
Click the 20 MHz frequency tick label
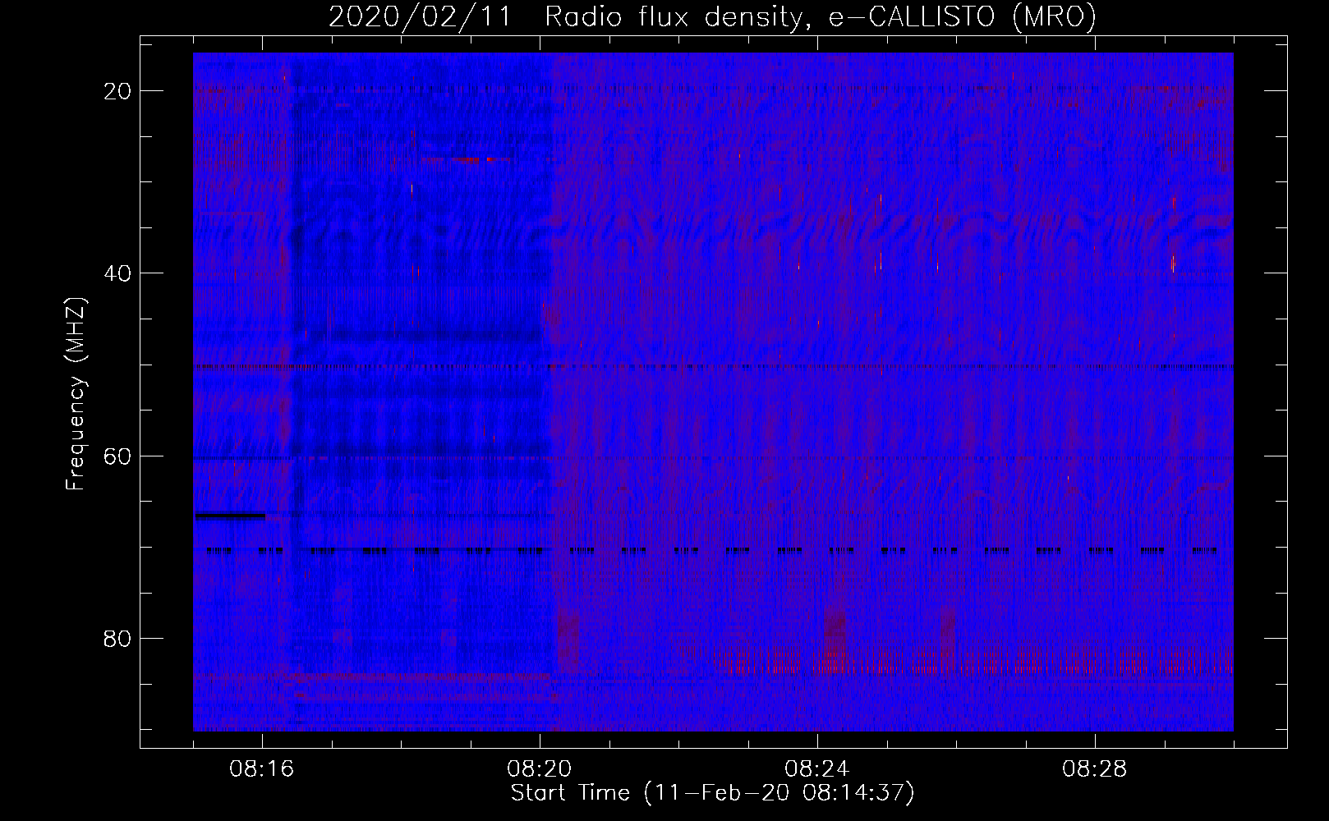(117, 91)
